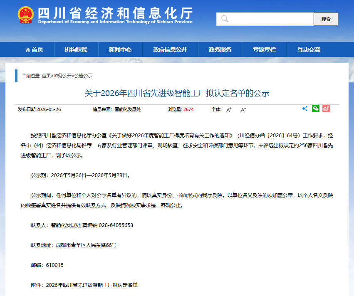Click the publish date 2026-05-26

(x=49, y=109)
